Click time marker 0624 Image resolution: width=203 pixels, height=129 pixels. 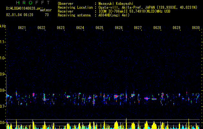click(80, 27)
